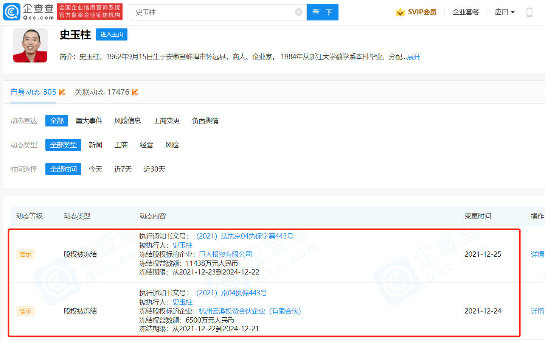
Task: Click the mobile phone icon at top right
Action: [529, 12]
